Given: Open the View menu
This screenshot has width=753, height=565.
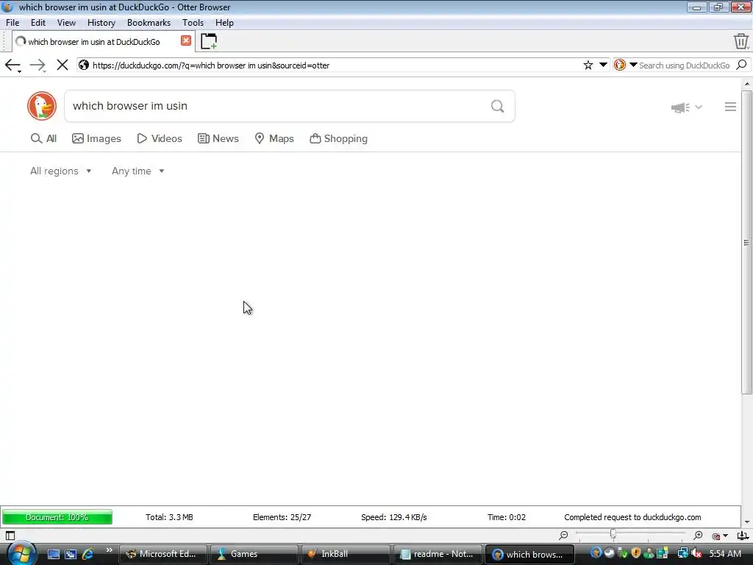Looking at the screenshot, I should (66, 23).
